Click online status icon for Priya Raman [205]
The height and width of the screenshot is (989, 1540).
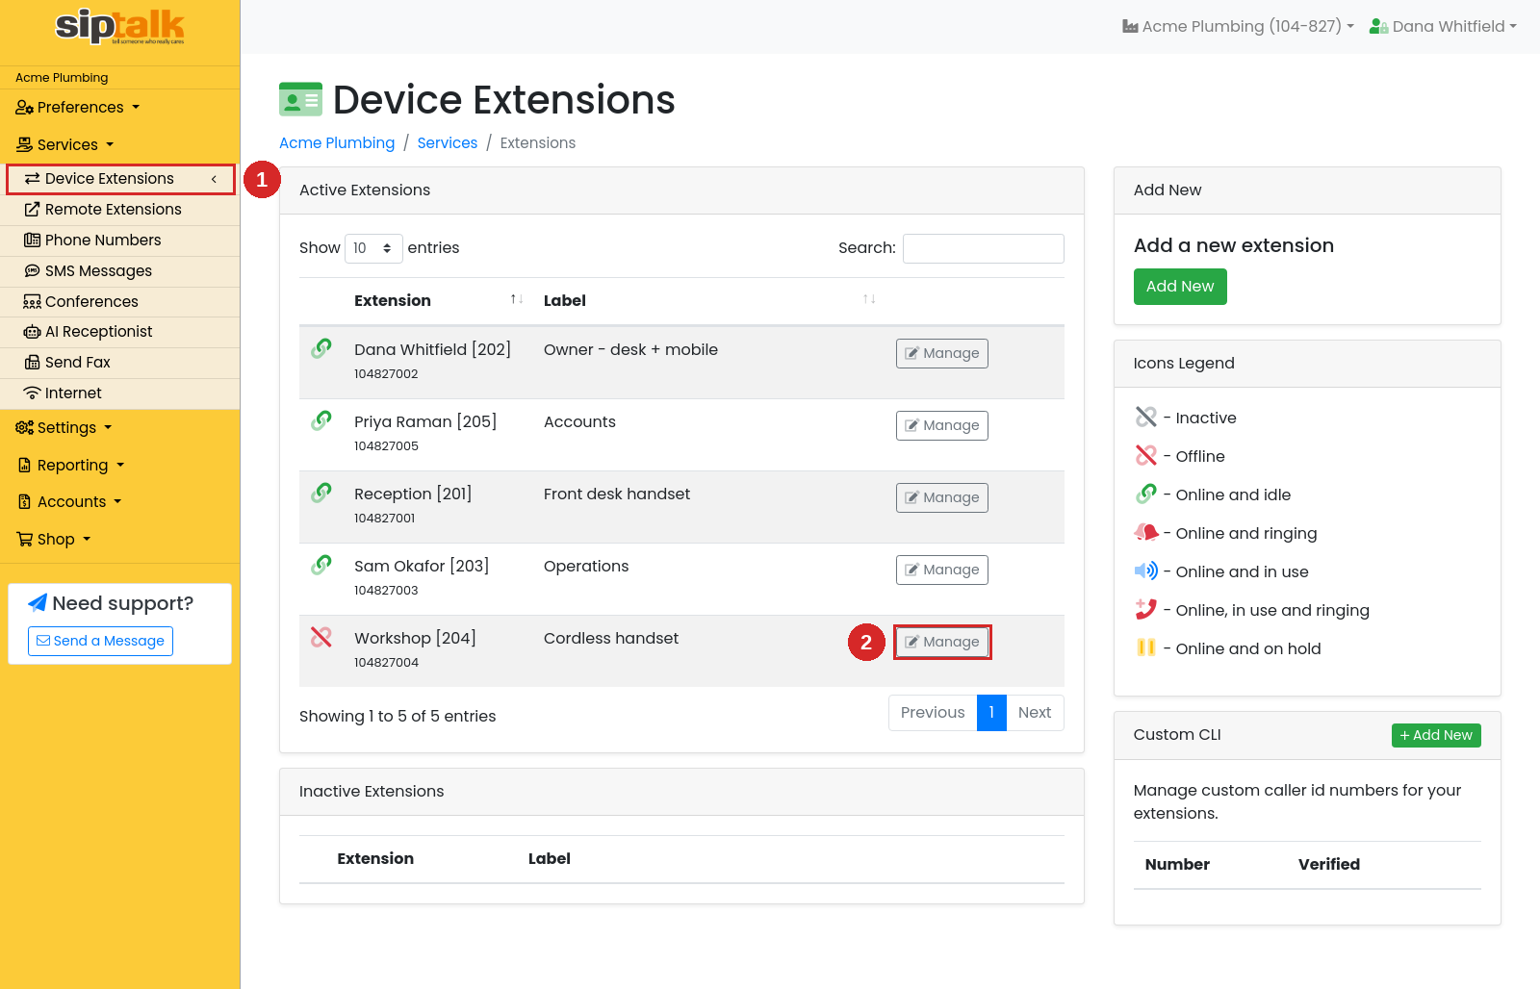(x=321, y=420)
